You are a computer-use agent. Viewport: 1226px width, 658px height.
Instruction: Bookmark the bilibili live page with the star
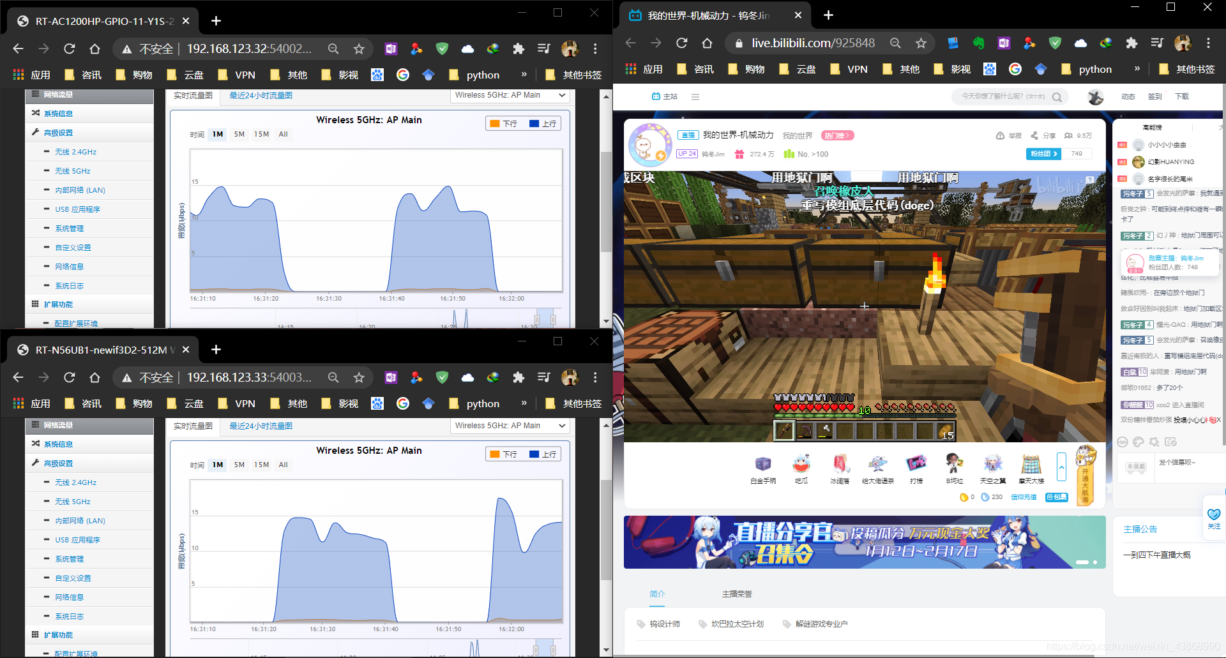coord(921,43)
